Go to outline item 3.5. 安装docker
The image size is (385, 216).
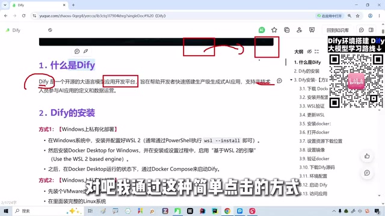(315, 124)
